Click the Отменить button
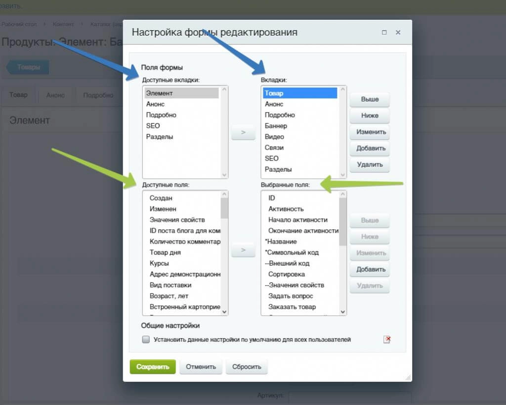Viewport: 506px width, 405px height. [x=201, y=367]
